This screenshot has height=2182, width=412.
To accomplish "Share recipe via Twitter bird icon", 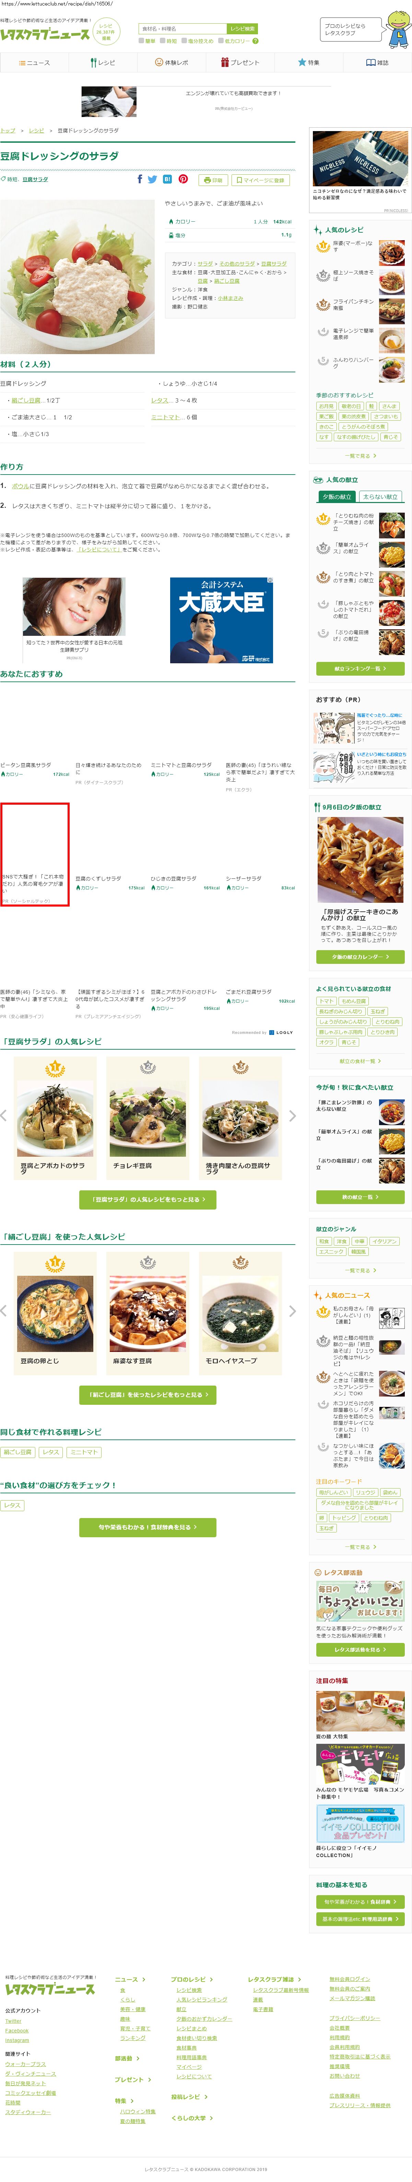I will 152,179.
